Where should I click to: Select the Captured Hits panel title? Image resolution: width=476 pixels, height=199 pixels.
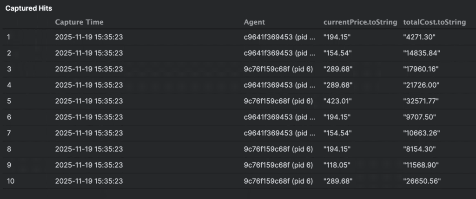pyautogui.click(x=28, y=8)
